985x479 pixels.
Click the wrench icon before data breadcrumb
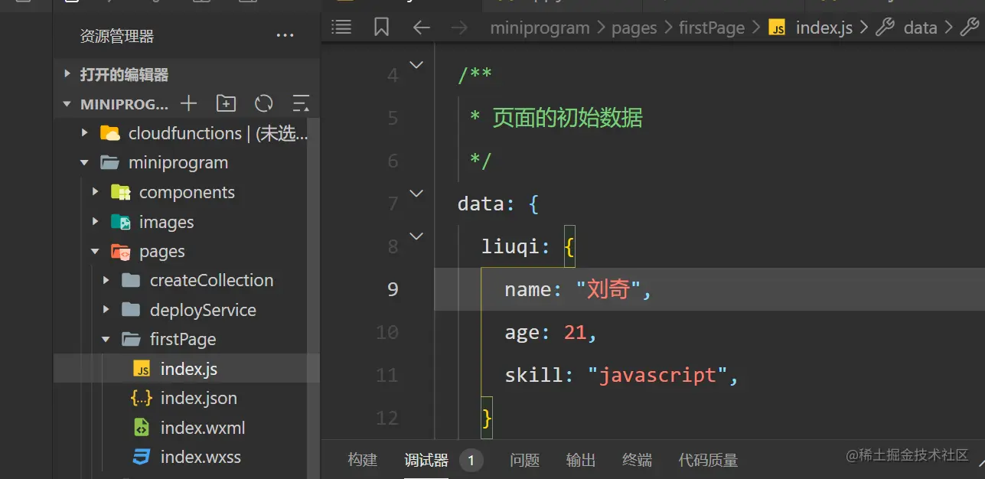885,28
